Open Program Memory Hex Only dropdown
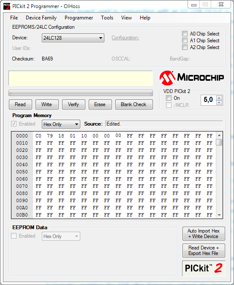 coord(61,124)
